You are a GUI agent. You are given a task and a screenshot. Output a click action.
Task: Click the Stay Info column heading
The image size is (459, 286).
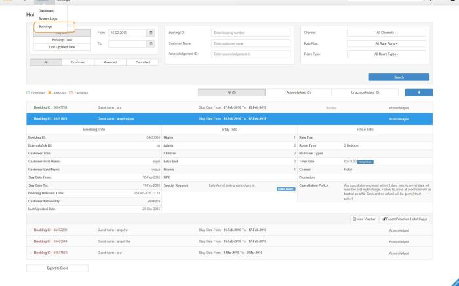tap(229, 130)
